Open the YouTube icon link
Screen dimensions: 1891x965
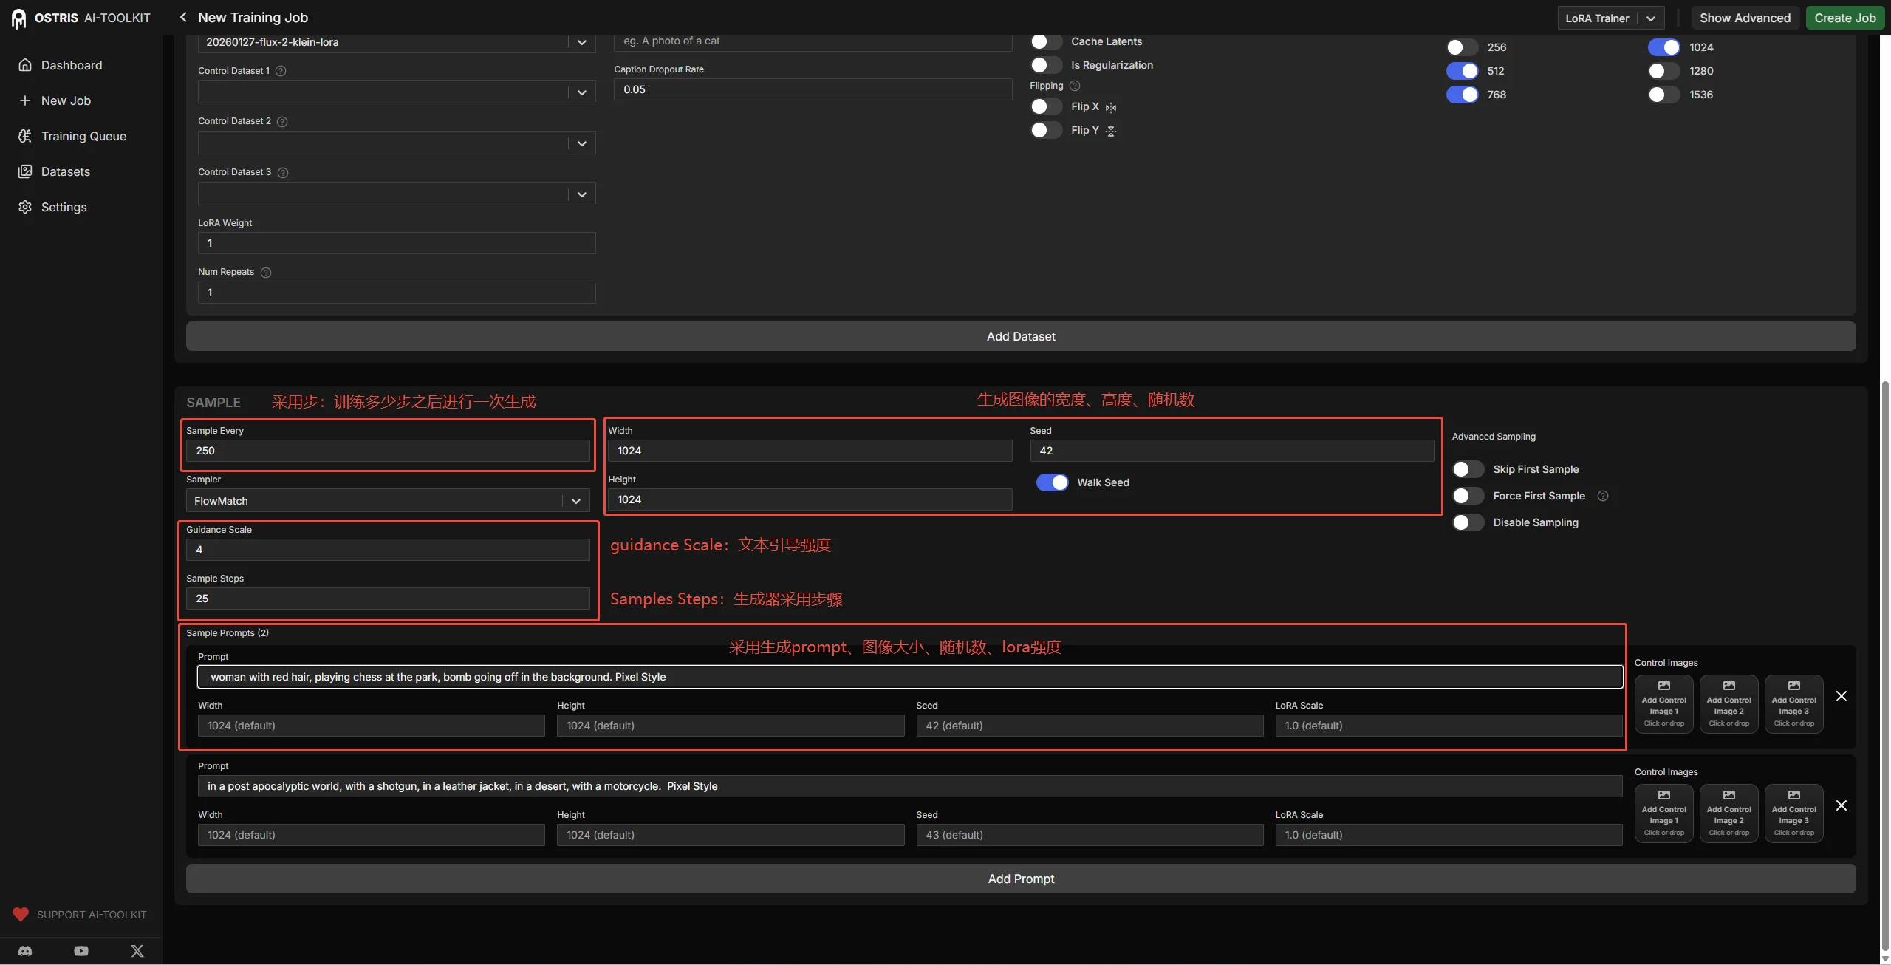coord(81,951)
